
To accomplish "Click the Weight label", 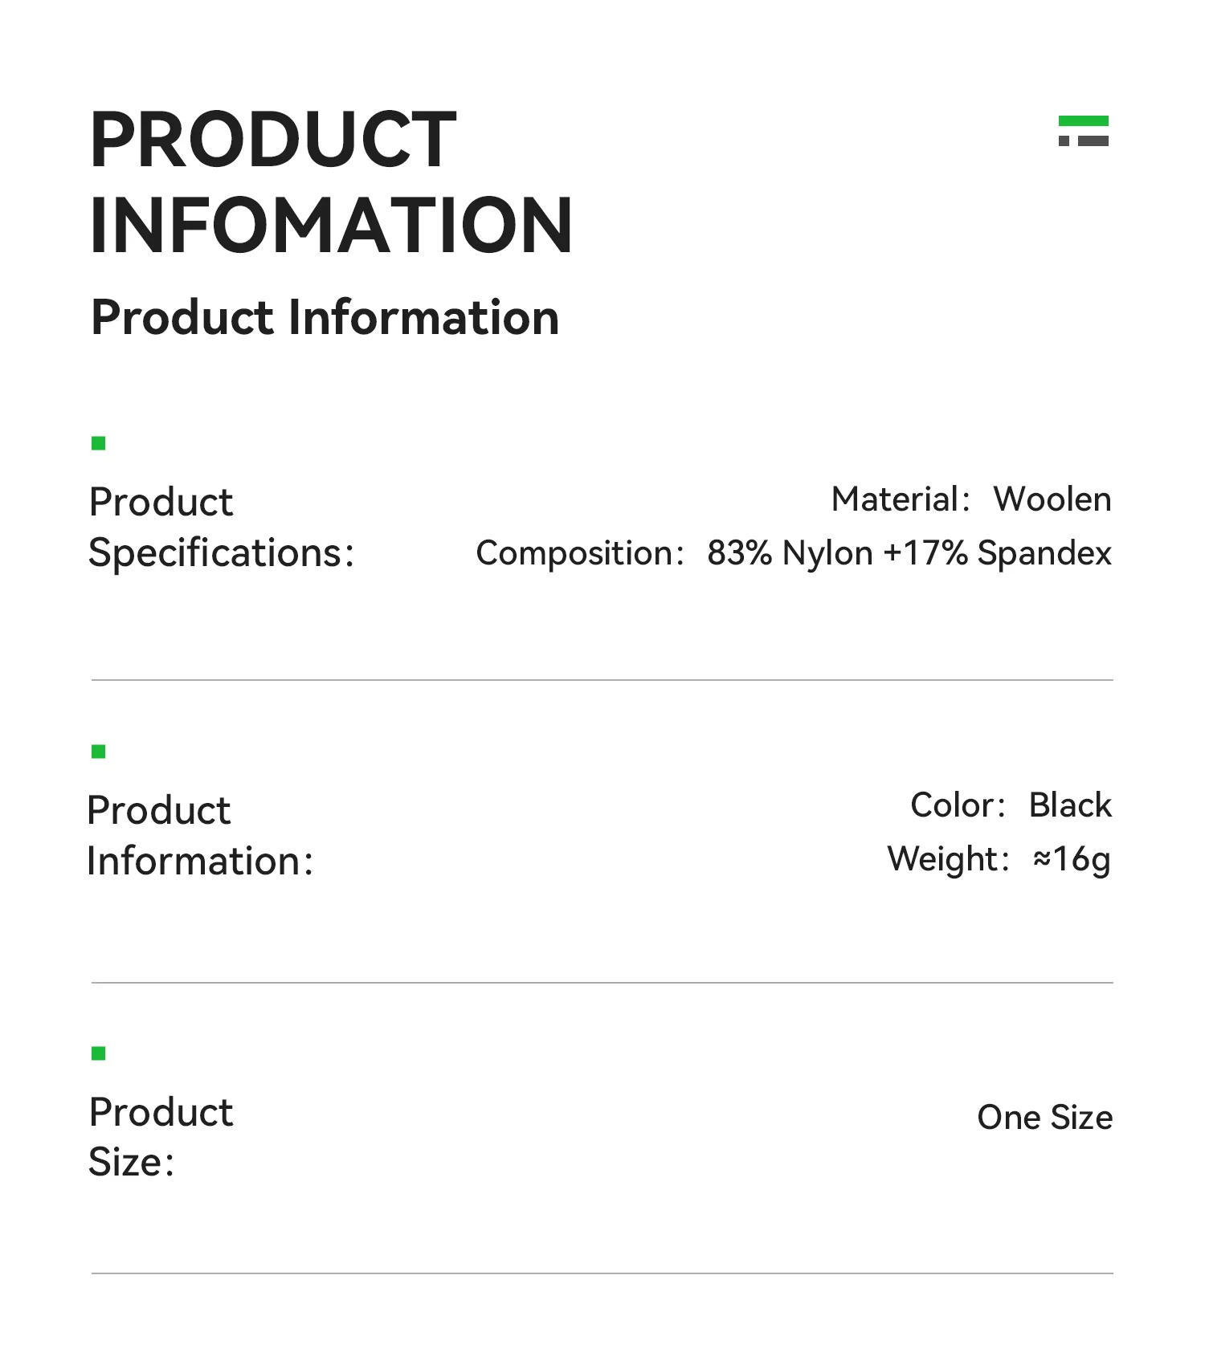I will 948,859.
